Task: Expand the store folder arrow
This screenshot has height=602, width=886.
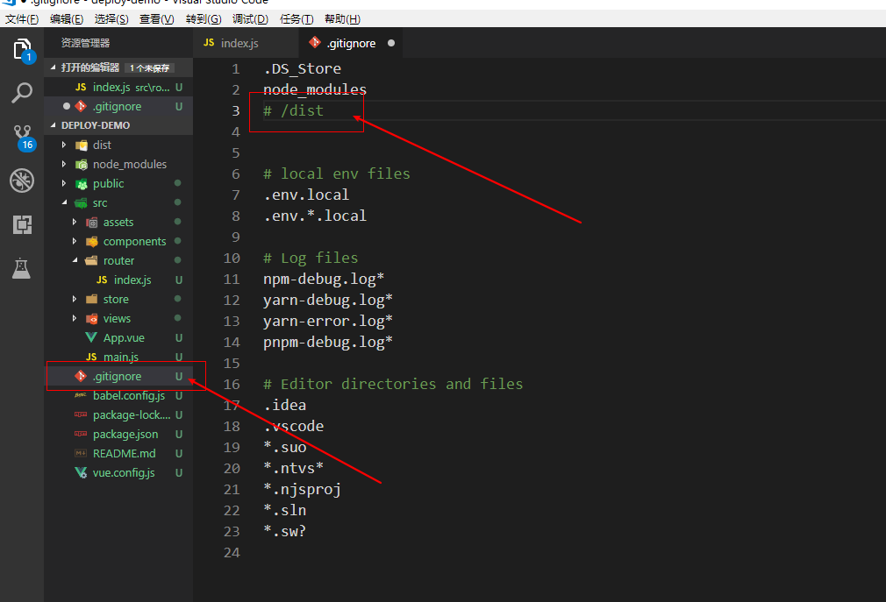Action: 74,299
